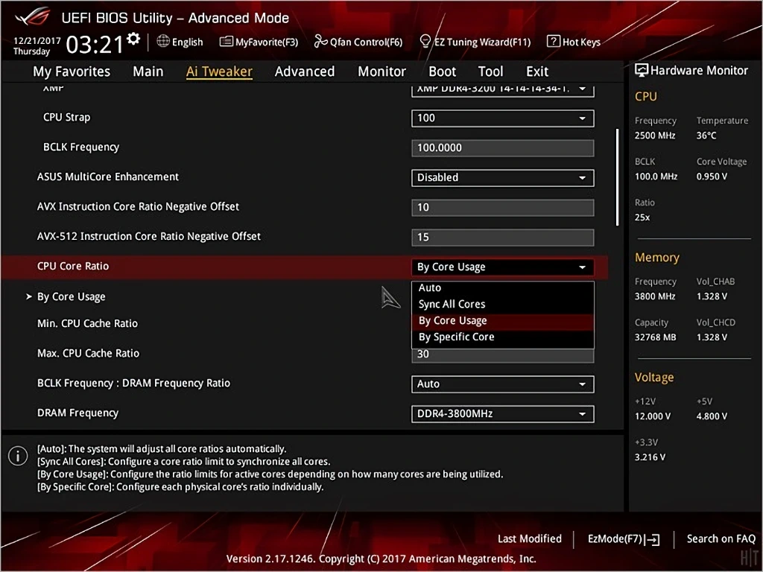Go to the Boot tab
Screen dimensions: 763x572
tap(443, 71)
